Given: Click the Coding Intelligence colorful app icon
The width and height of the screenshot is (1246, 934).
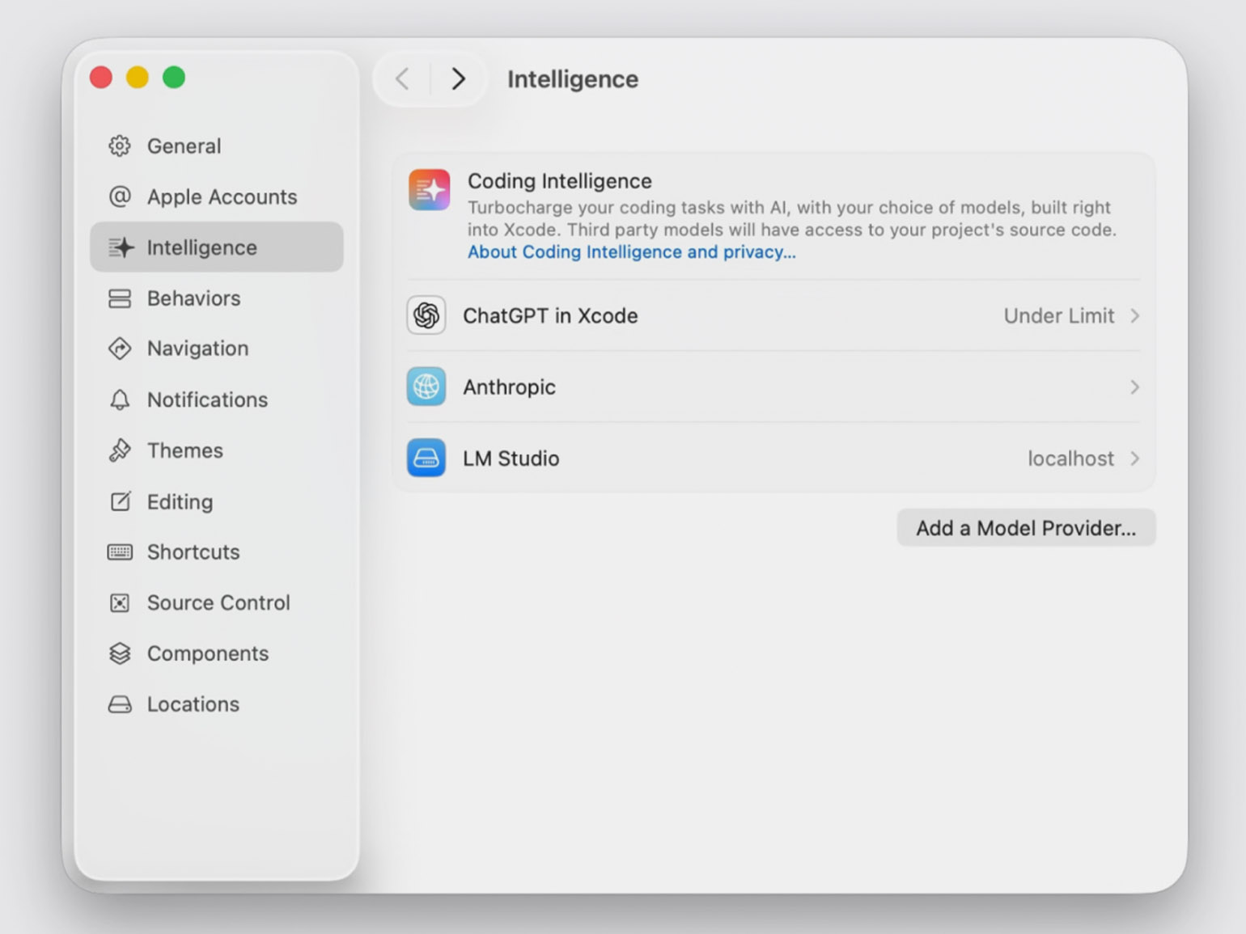Looking at the screenshot, I should click(x=429, y=189).
